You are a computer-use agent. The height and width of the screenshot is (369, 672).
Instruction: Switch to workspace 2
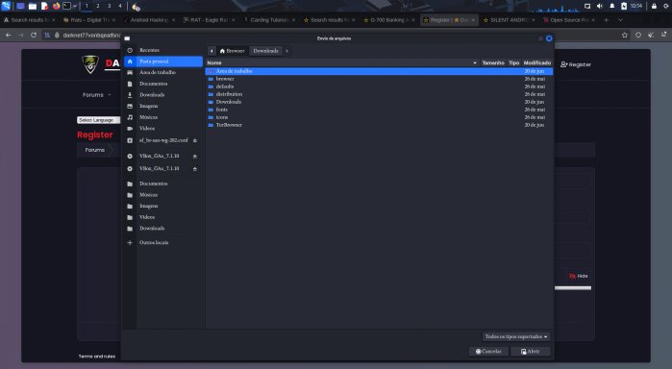(98, 6)
